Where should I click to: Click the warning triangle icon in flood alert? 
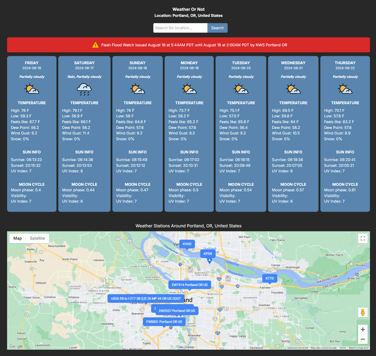pyautogui.click(x=95, y=45)
